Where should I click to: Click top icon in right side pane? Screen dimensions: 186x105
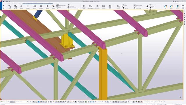tap(185, 11)
